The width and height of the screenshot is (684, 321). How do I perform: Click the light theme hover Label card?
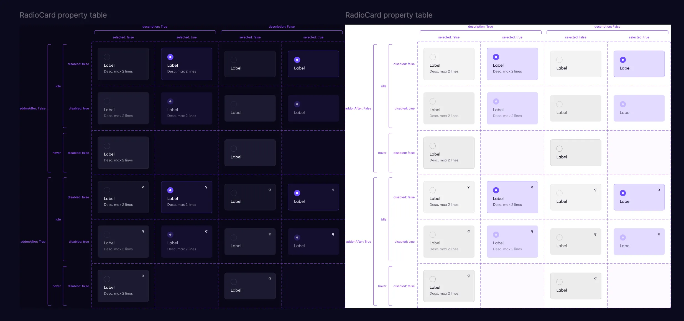point(449,152)
